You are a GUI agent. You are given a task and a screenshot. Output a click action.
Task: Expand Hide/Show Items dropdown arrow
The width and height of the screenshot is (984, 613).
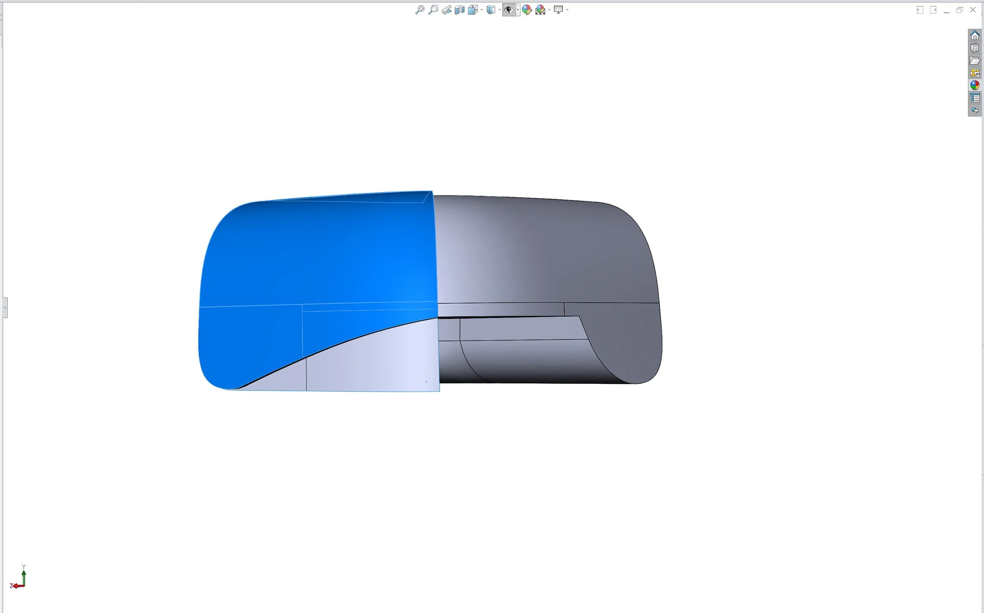pyautogui.click(x=518, y=10)
